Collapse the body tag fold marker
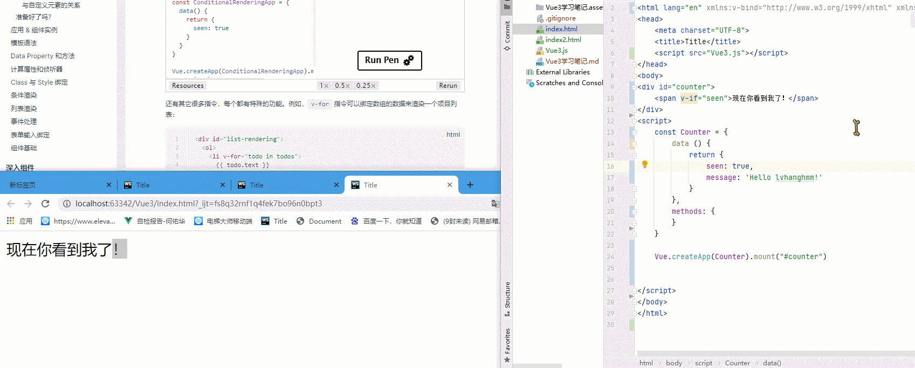This screenshot has width=915, height=368. (x=634, y=75)
